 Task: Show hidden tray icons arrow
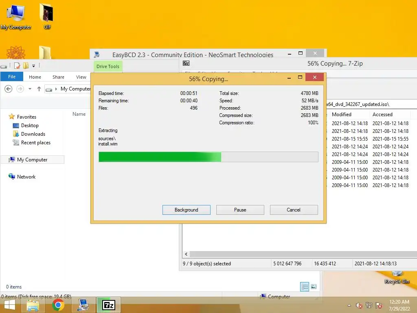[349, 305]
